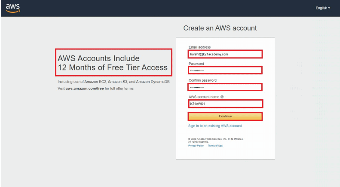Focus the Password input field

pos(225,71)
